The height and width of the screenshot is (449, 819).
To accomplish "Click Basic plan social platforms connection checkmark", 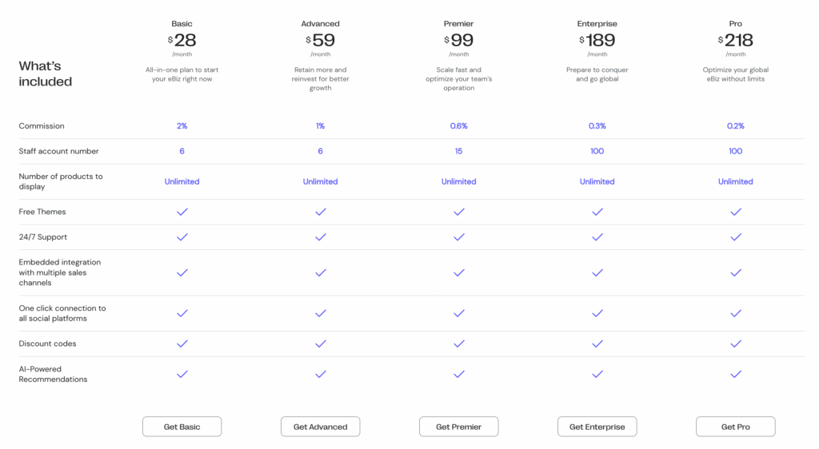I will click(x=182, y=313).
